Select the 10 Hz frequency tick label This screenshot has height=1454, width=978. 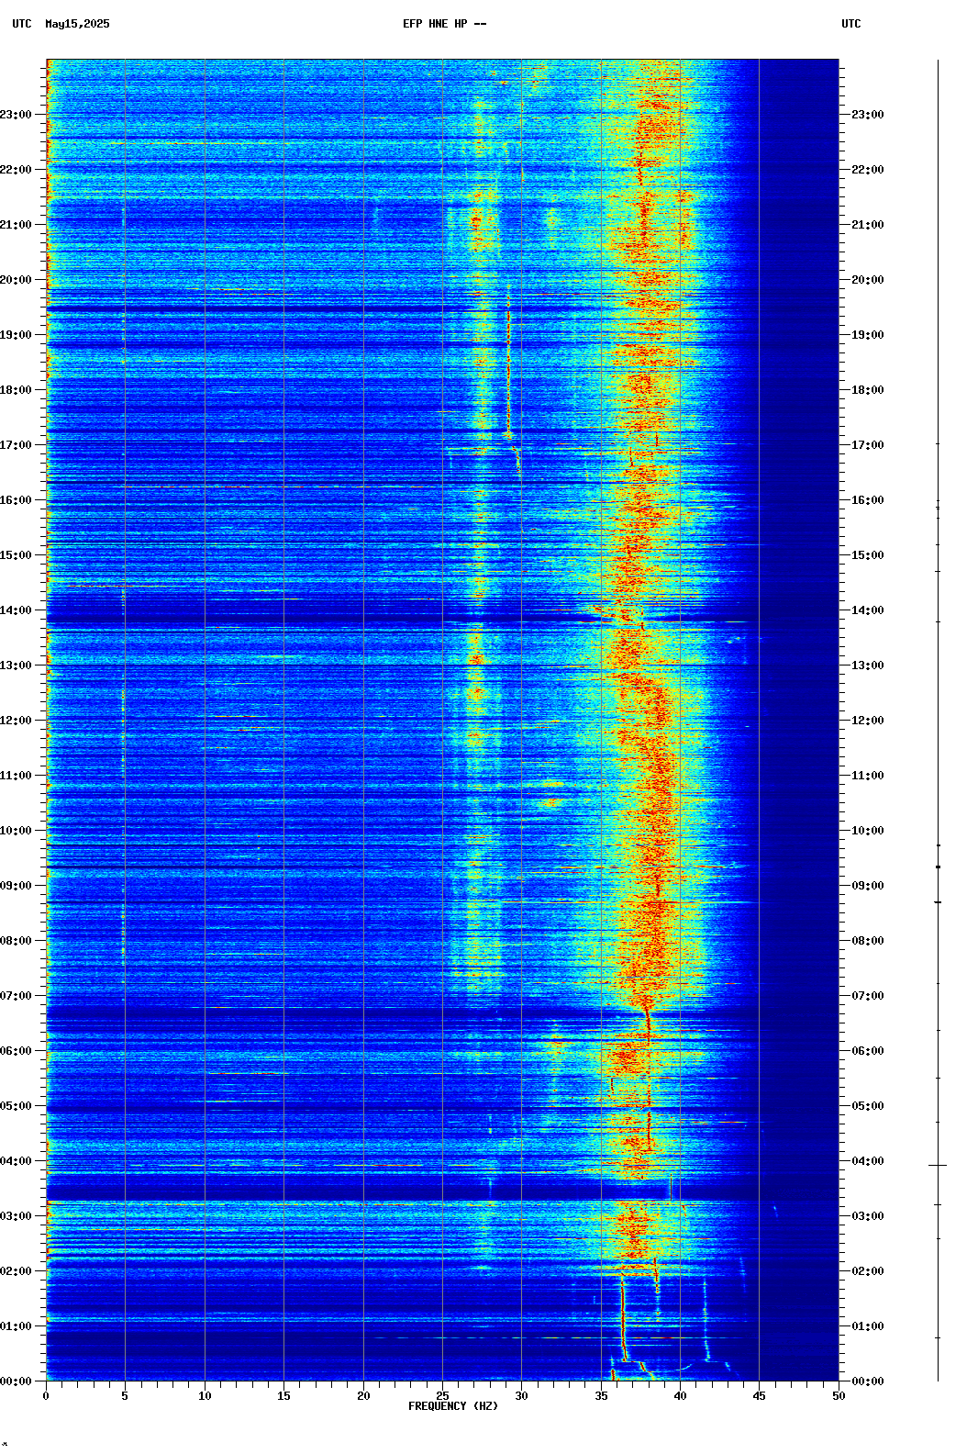205,1396
